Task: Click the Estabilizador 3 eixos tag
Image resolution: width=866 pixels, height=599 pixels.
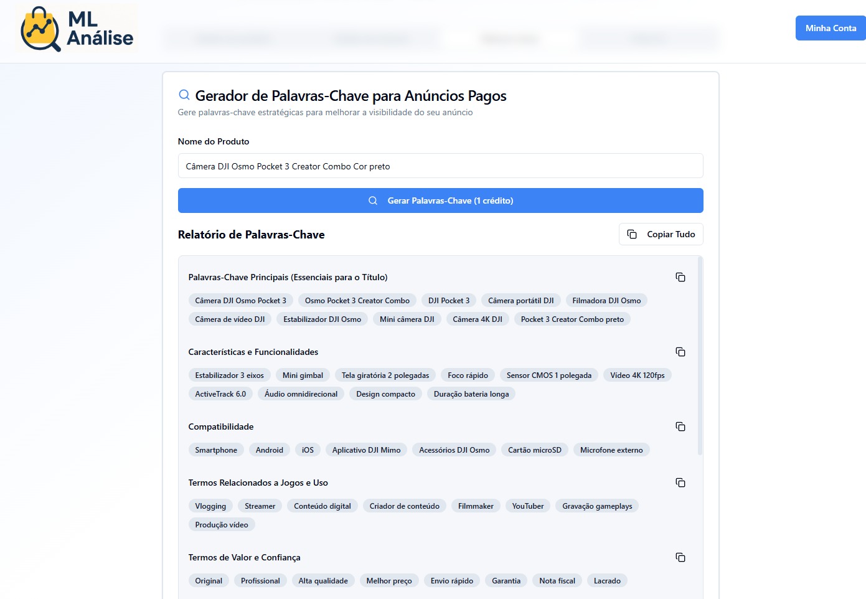Action: (229, 375)
